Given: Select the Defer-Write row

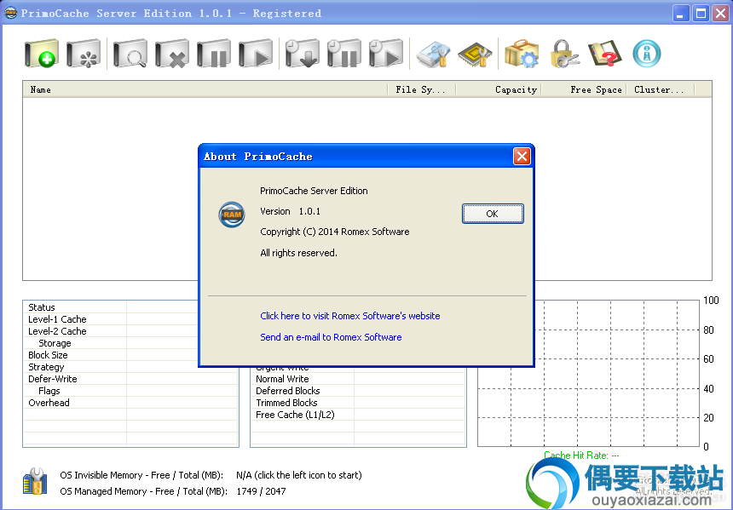Looking at the screenshot, I should coord(130,379).
